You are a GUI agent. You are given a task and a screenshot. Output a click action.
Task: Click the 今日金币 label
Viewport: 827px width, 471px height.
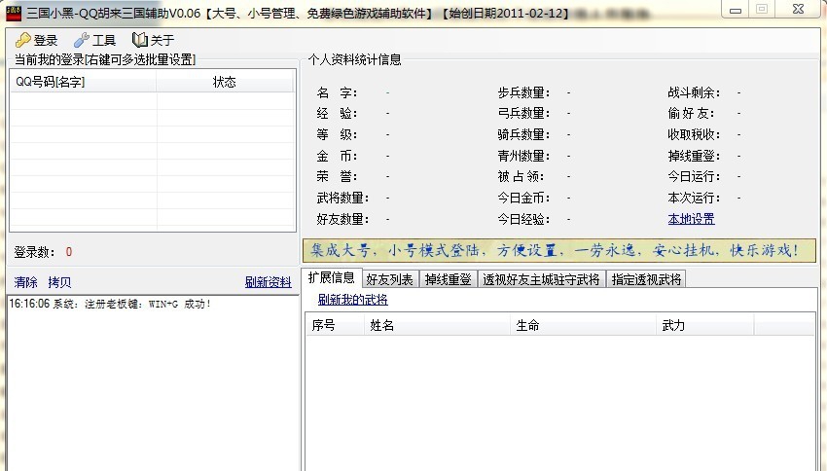[x=523, y=198]
